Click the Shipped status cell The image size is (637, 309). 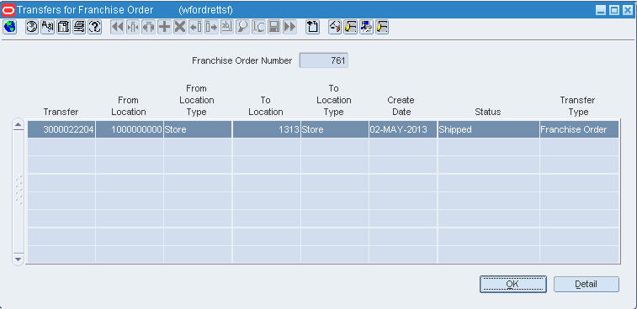[488, 129]
